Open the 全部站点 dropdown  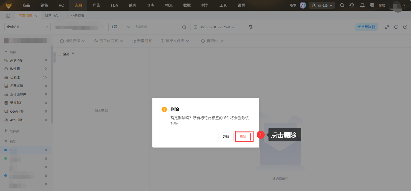(27, 27)
